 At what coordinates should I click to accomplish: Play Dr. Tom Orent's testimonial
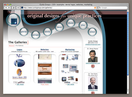(x=93, y=93)
